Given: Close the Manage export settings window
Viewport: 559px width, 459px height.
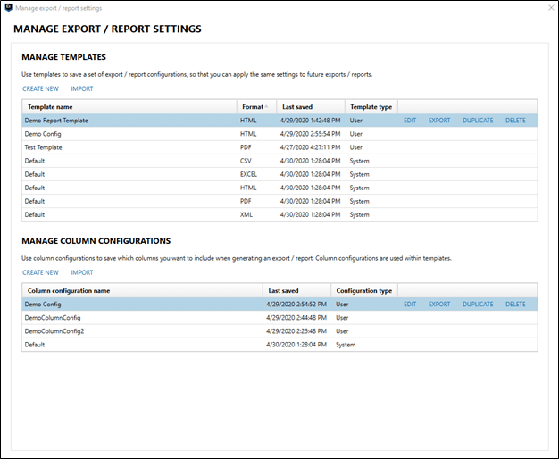Looking at the screenshot, I should [551, 8].
